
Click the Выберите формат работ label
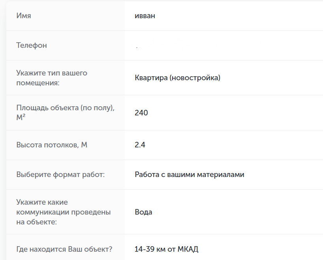click(60, 175)
